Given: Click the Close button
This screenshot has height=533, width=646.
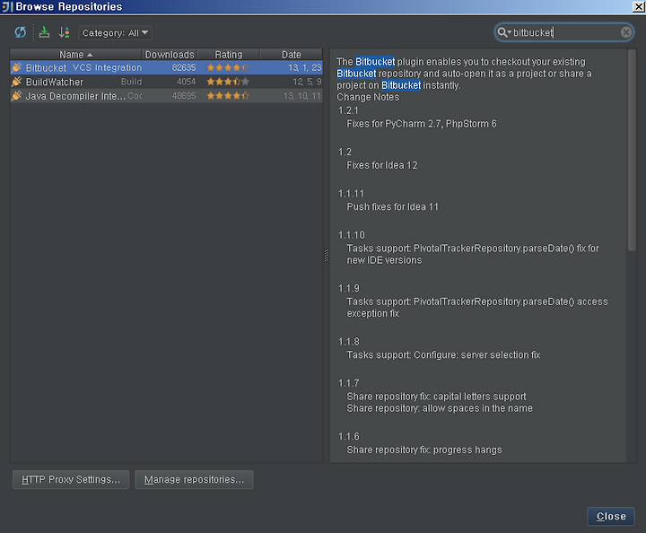Looking at the screenshot, I should click(611, 516).
